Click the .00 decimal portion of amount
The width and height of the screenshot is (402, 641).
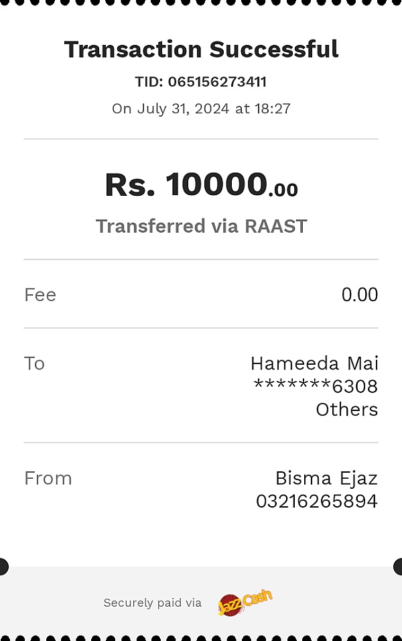pyautogui.click(x=283, y=190)
